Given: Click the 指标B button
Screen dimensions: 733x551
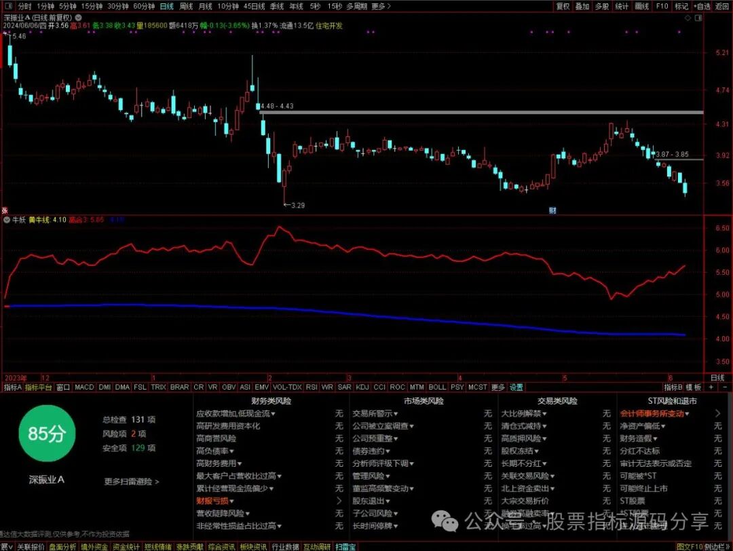Looking at the screenshot, I should [x=674, y=387].
